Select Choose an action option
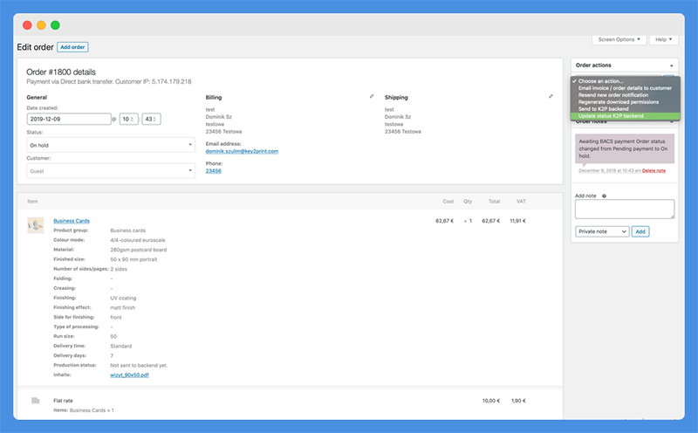Image resolution: width=698 pixels, height=433 pixels. (x=626, y=81)
